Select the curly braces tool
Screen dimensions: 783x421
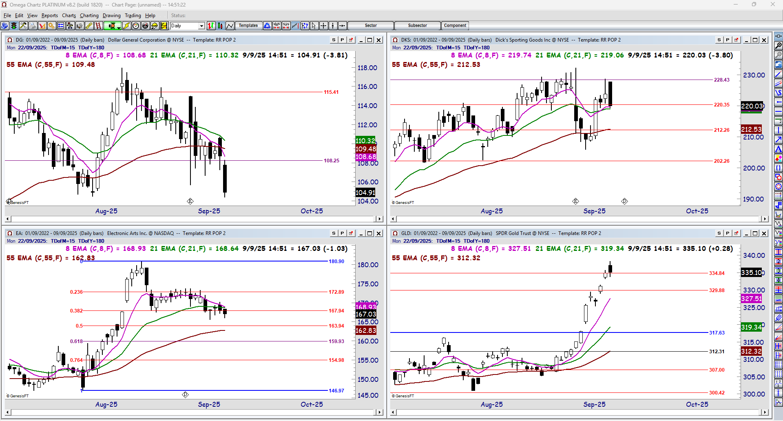point(779,168)
